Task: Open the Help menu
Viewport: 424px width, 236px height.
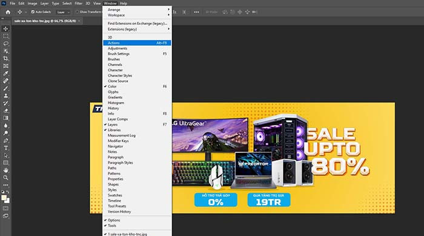Action: tap(124, 3)
